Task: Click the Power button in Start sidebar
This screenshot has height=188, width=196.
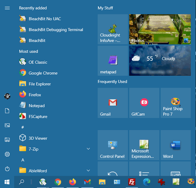Action: tap(7, 169)
